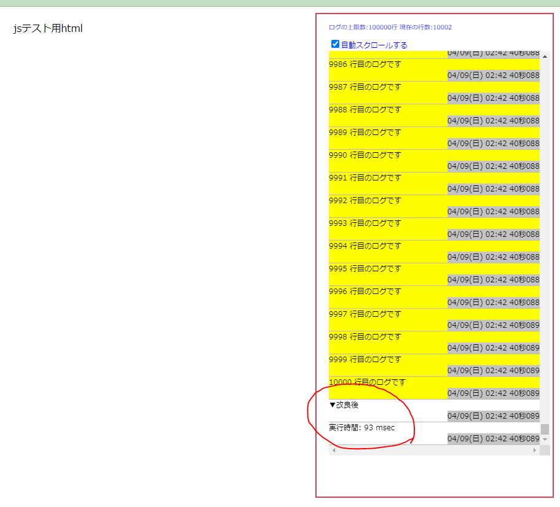Click the log scroll-up arrow
Viewport: 560px width, 507px height.
[545, 56]
